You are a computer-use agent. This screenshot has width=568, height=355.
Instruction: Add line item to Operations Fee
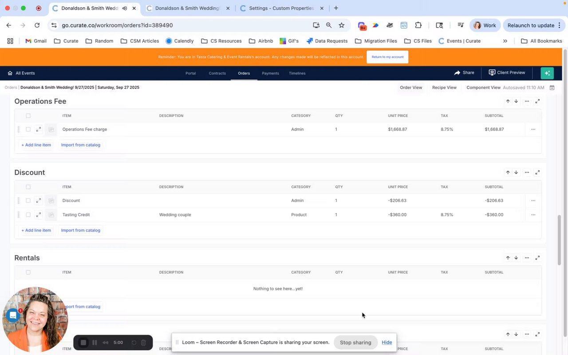point(36,145)
